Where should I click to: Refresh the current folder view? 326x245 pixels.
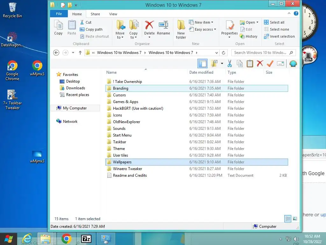[x=223, y=53]
